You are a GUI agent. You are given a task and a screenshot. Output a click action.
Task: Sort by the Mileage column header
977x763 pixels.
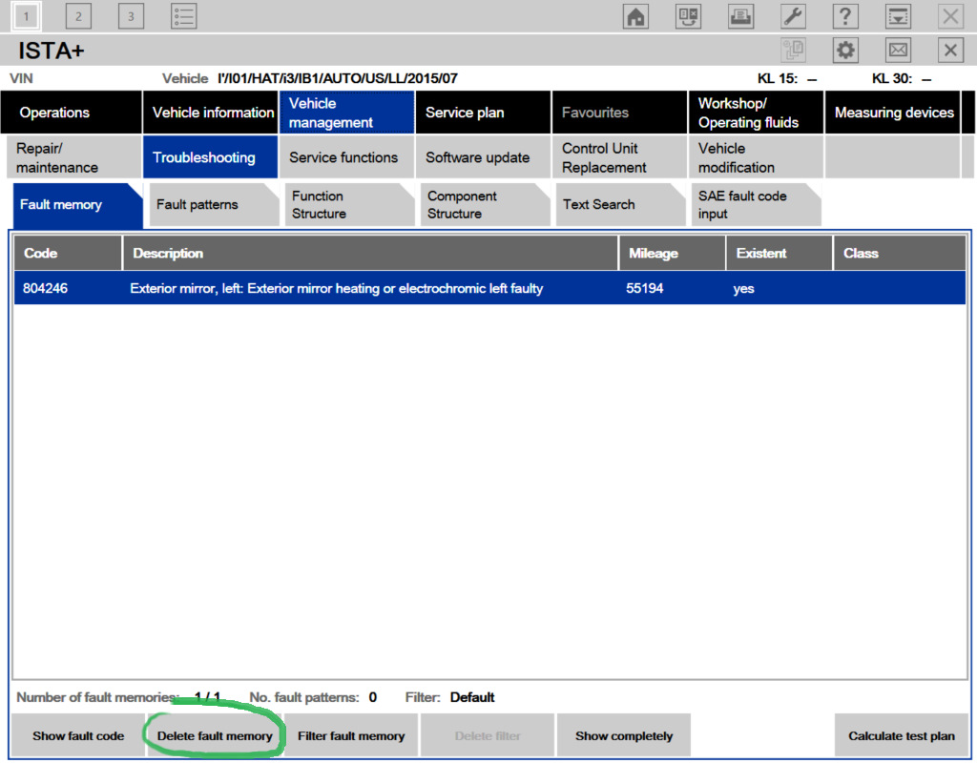[x=654, y=254]
